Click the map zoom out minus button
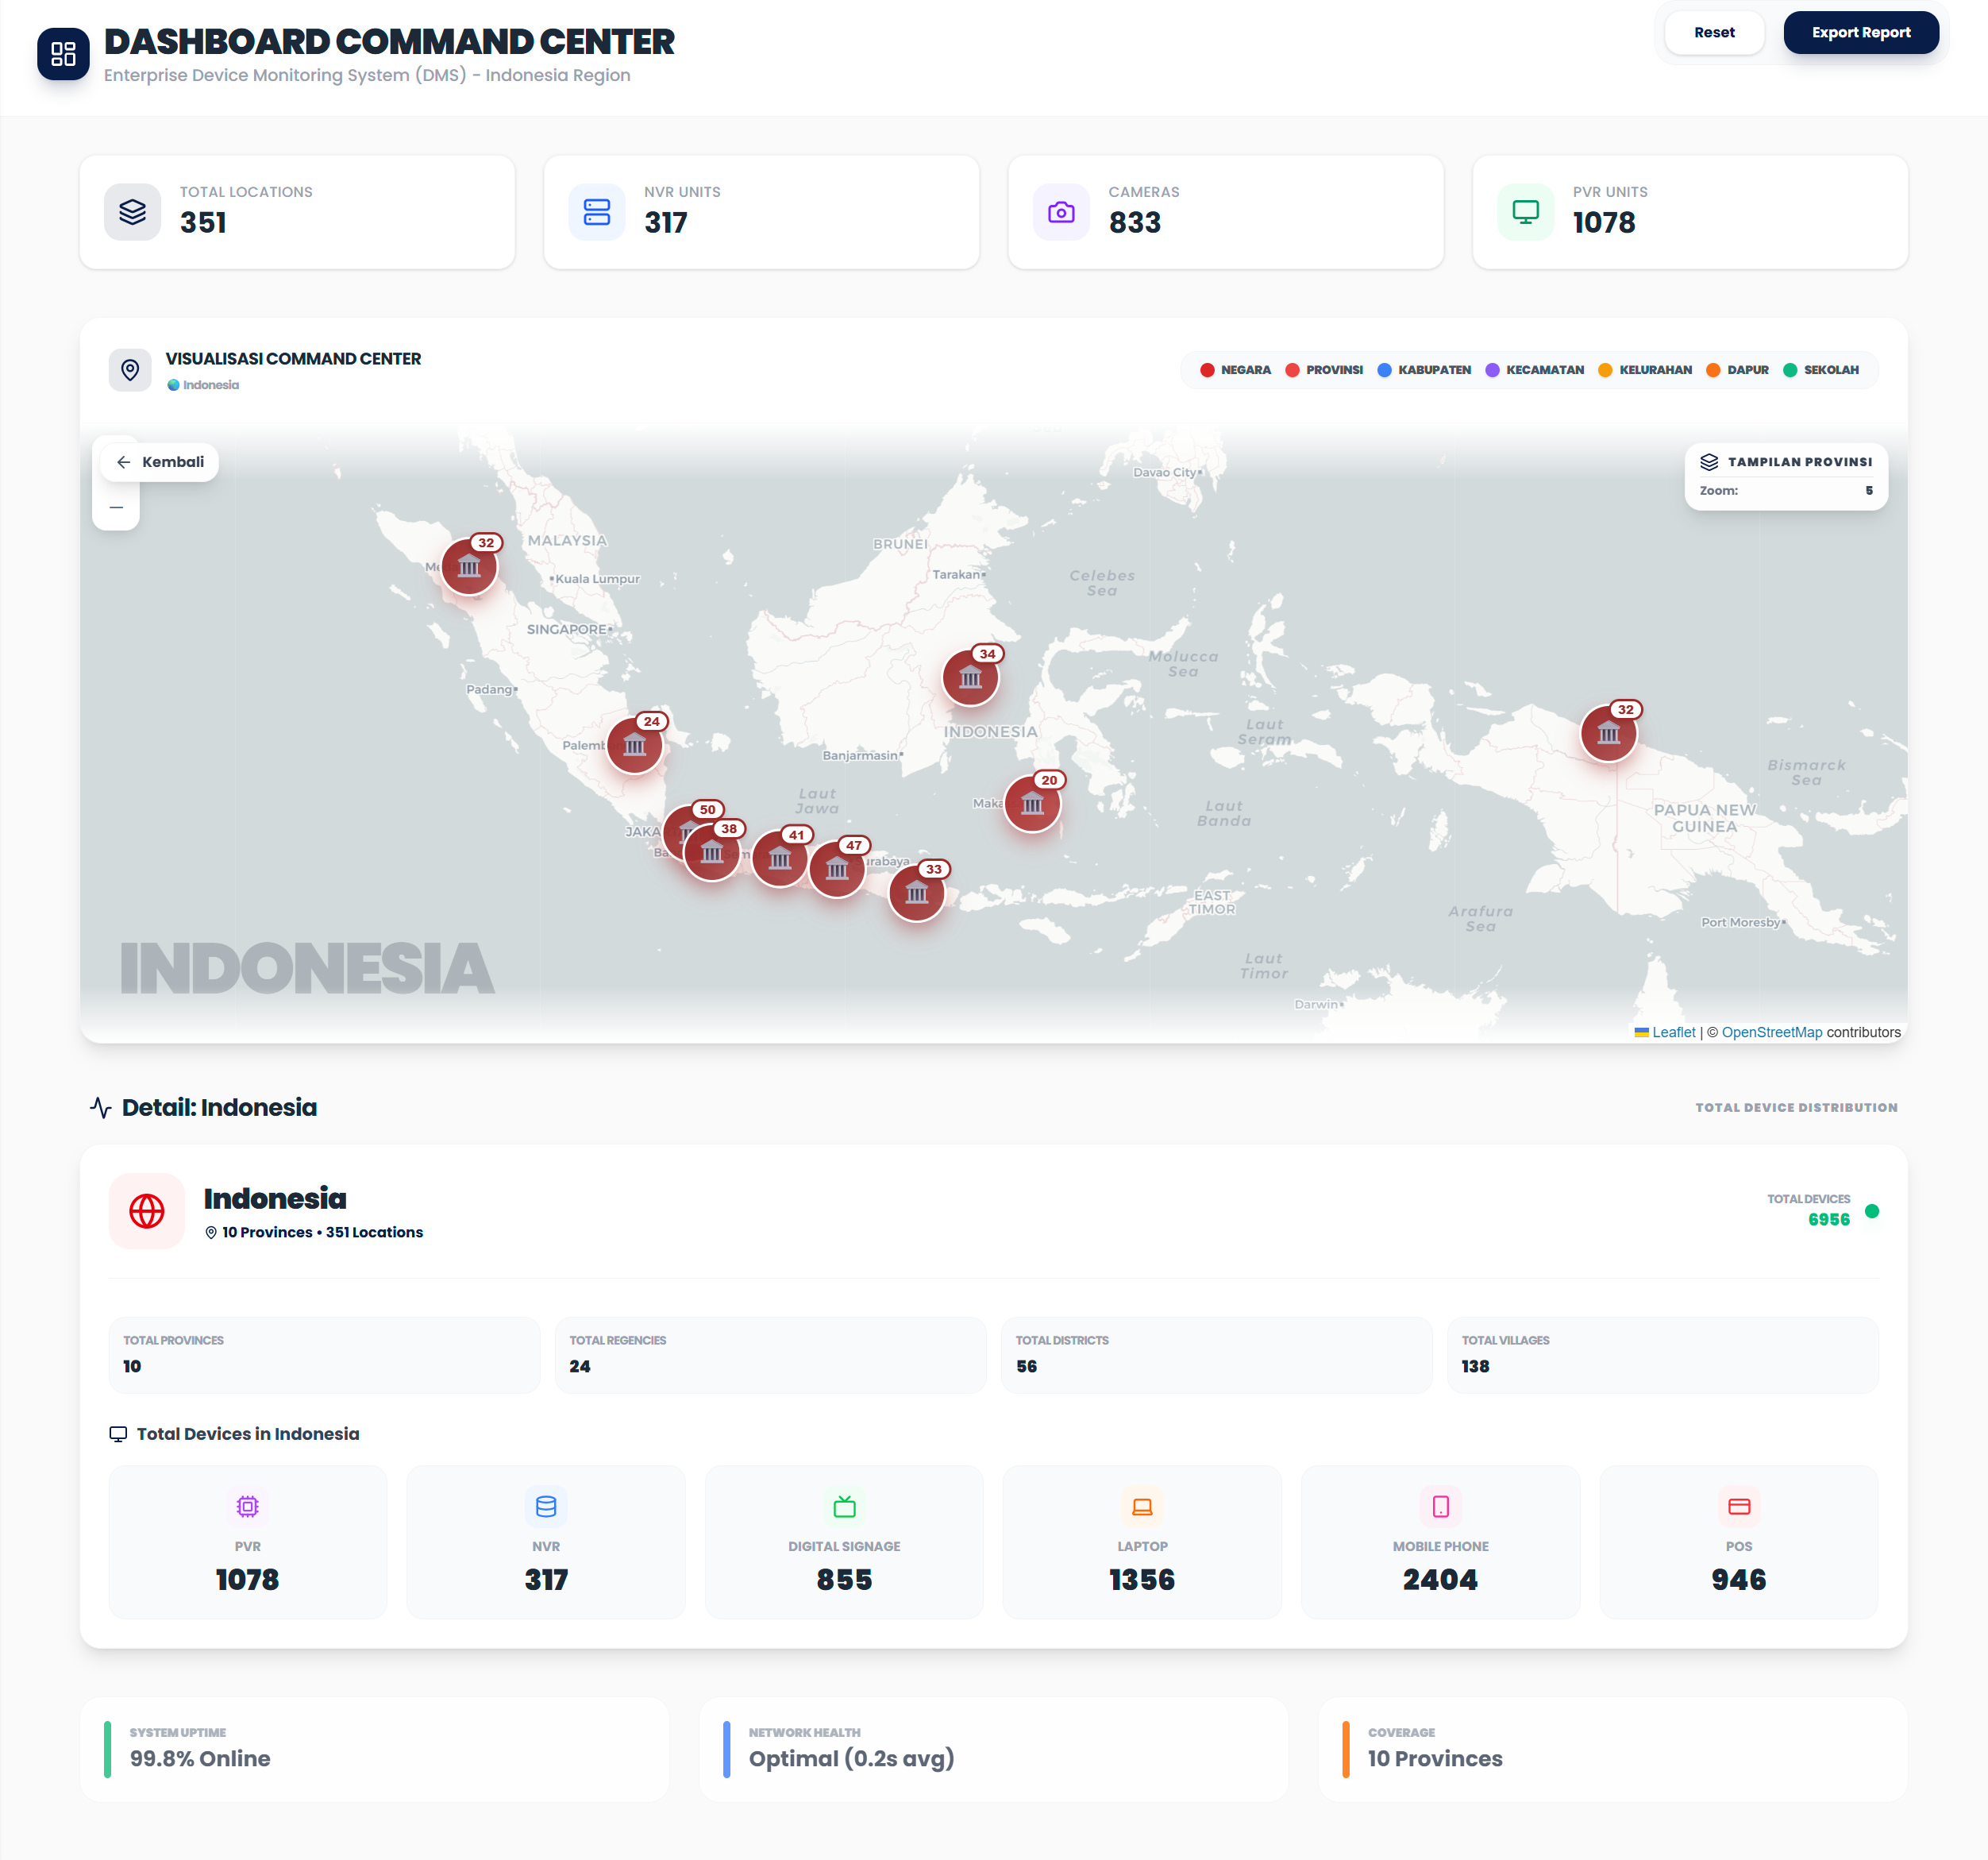 click(x=116, y=507)
